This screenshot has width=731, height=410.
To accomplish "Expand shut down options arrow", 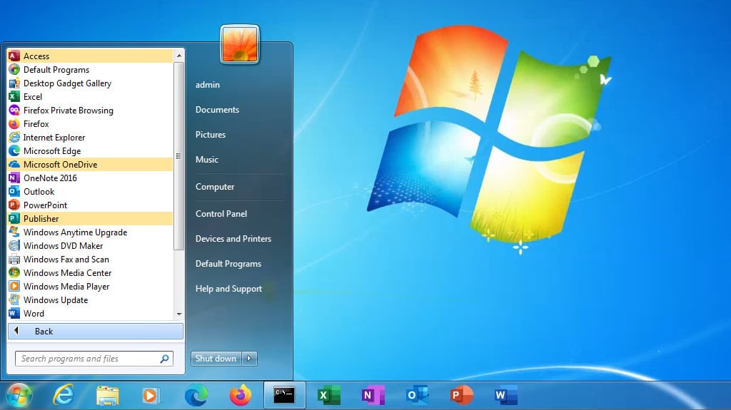I will 249,358.
